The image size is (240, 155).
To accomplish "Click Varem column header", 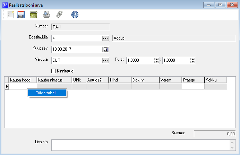I will click(171, 80).
